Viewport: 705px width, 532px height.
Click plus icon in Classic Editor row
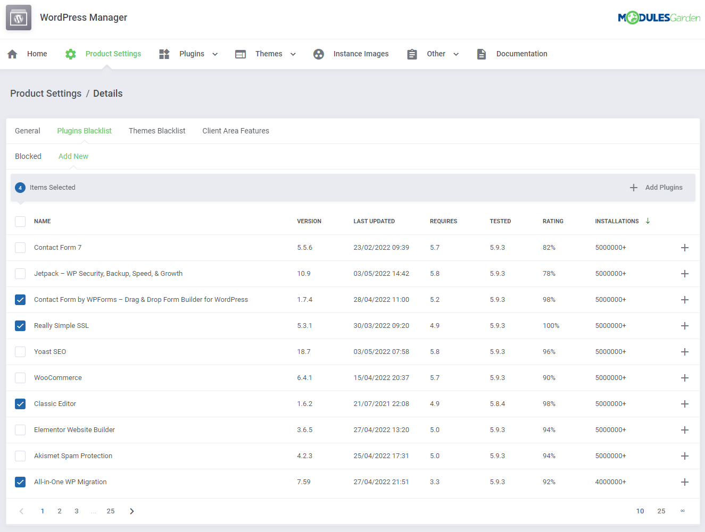685,404
